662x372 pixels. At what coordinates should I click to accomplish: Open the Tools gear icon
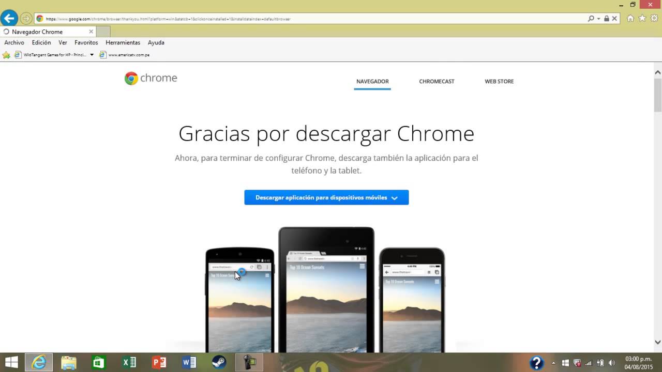coord(654,19)
